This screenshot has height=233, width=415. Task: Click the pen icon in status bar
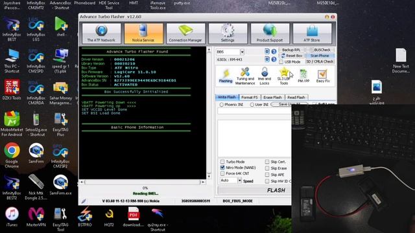point(84,201)
